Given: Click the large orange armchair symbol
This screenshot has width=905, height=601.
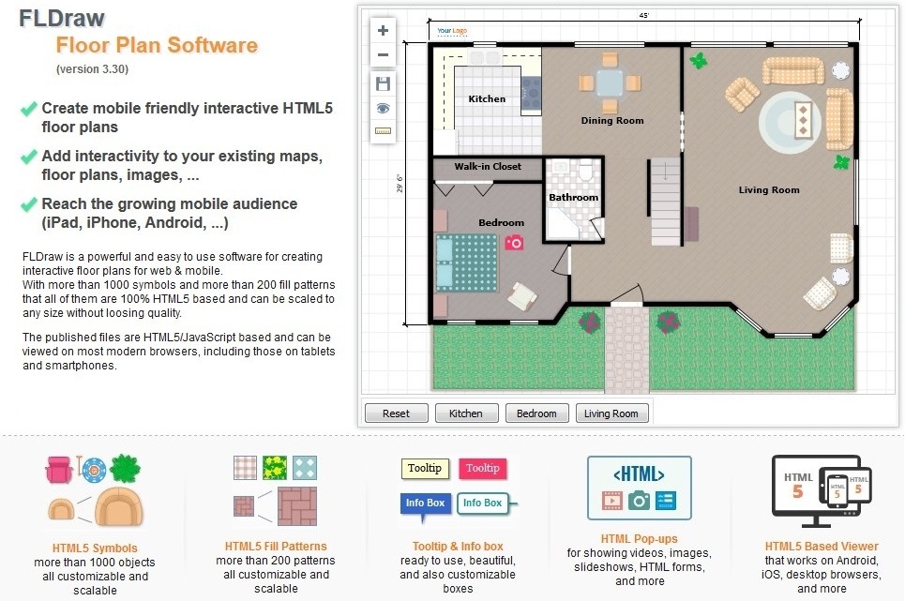Looking at the screenshot, I should point(119,506).
